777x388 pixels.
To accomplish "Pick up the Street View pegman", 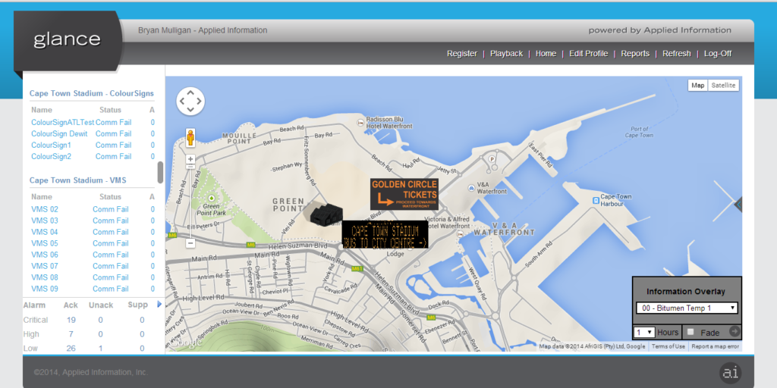I will [190, 137].
